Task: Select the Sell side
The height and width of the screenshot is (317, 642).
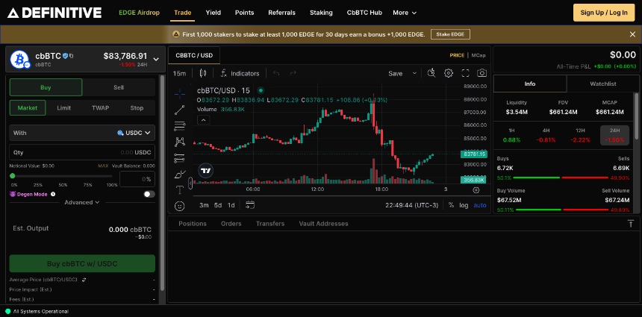Action: tap(119, 87)
